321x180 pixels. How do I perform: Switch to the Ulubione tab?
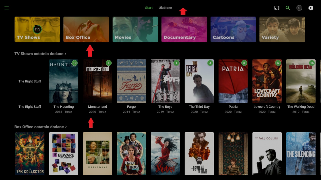coord(165,8)
